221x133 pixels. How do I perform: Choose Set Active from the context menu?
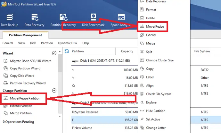point(153,119)
